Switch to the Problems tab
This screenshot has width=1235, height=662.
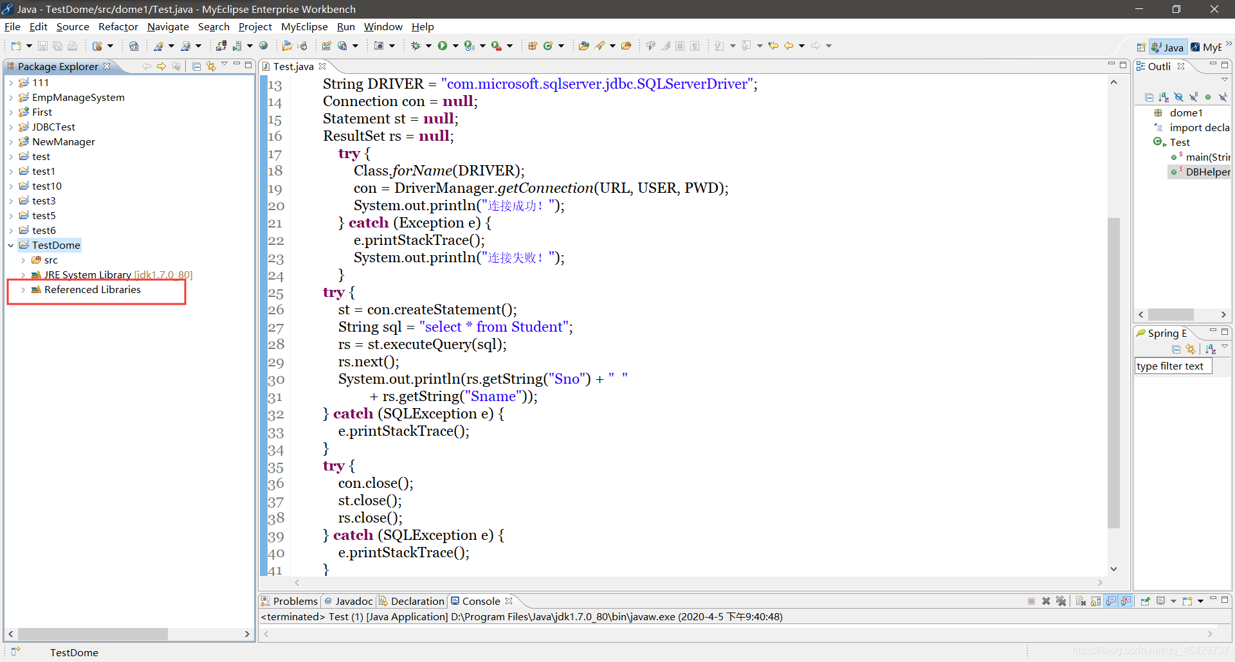point(295,601)
